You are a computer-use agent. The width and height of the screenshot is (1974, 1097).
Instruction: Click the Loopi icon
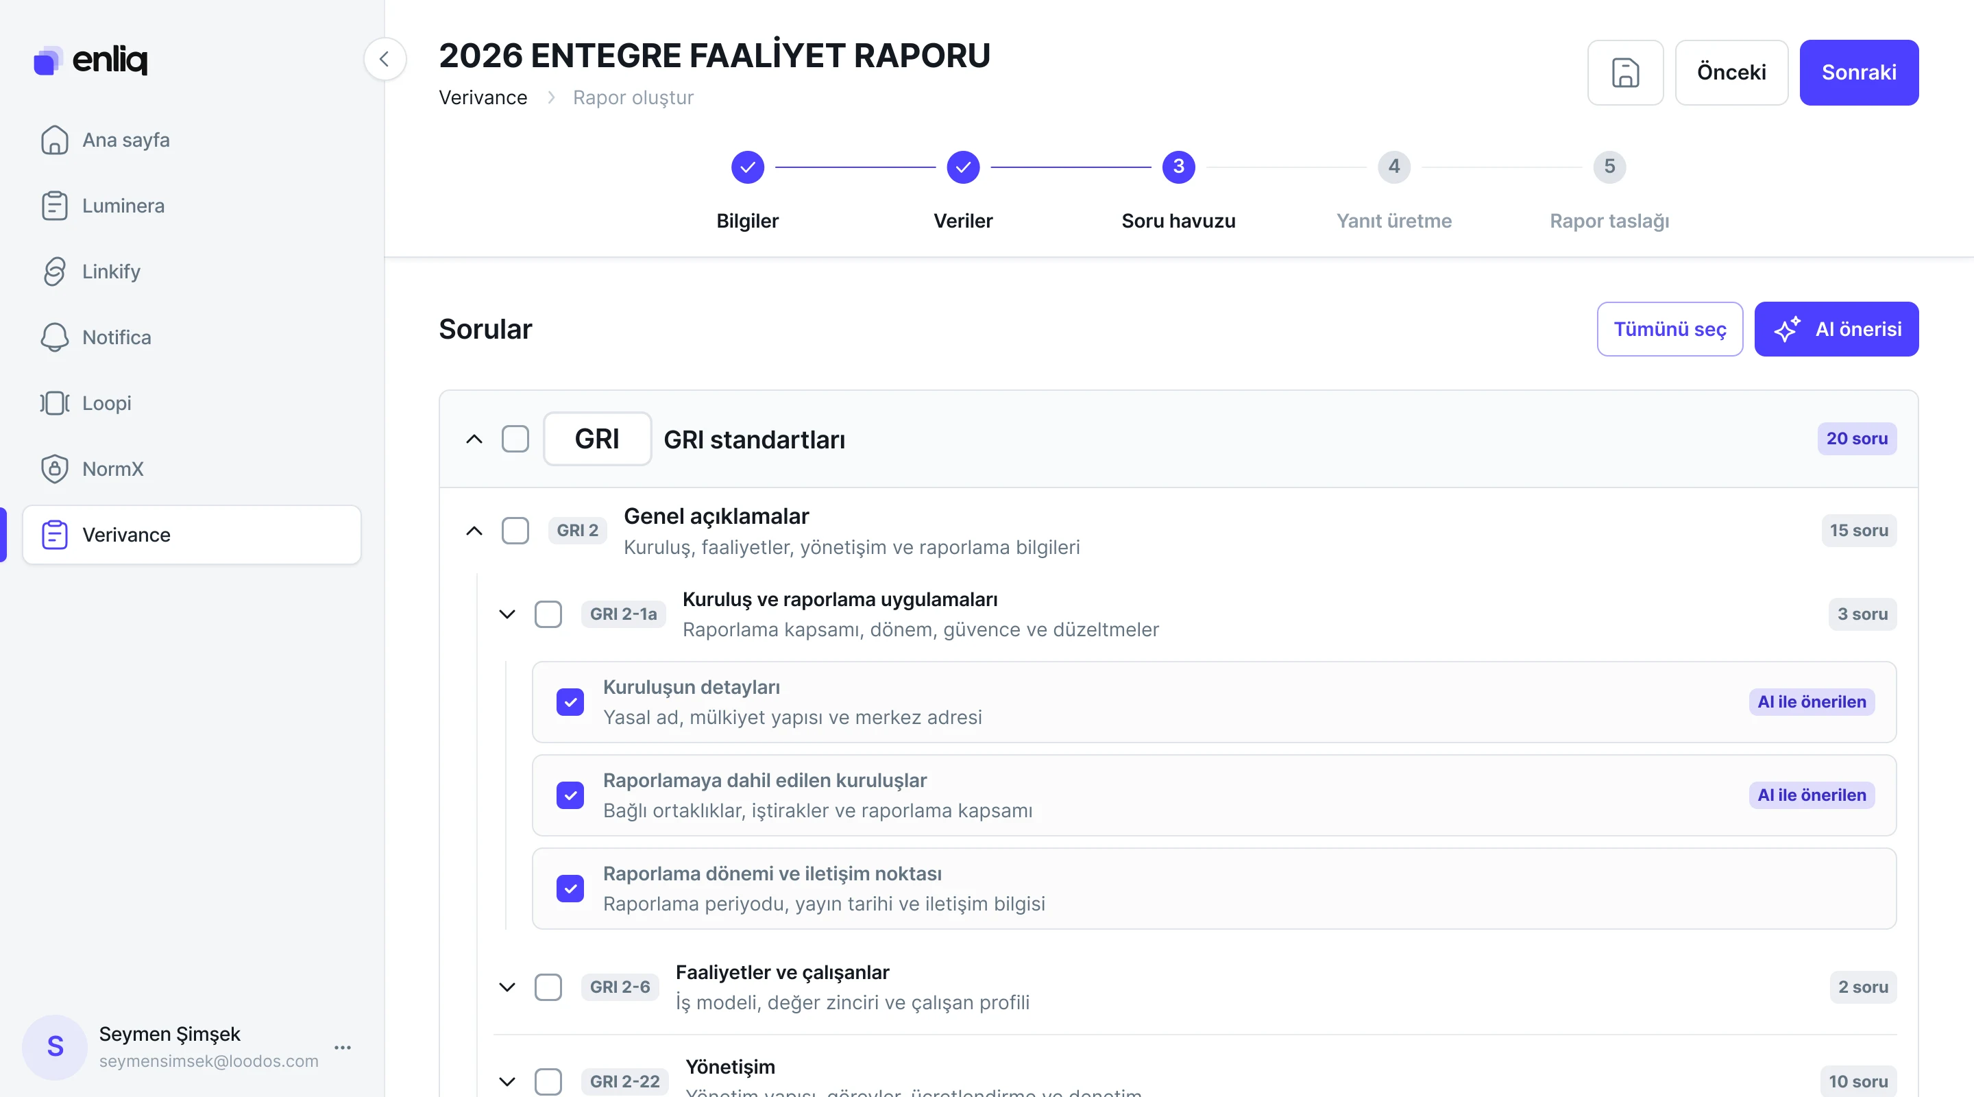54,403
